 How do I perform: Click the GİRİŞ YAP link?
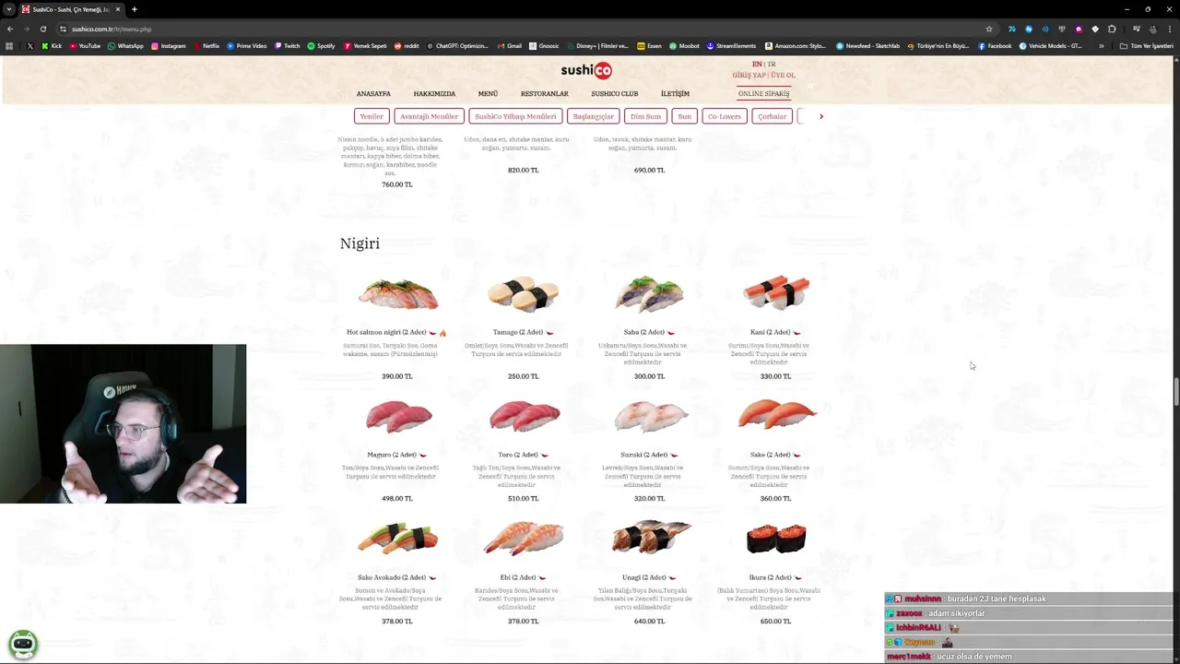tap(749, 75)
